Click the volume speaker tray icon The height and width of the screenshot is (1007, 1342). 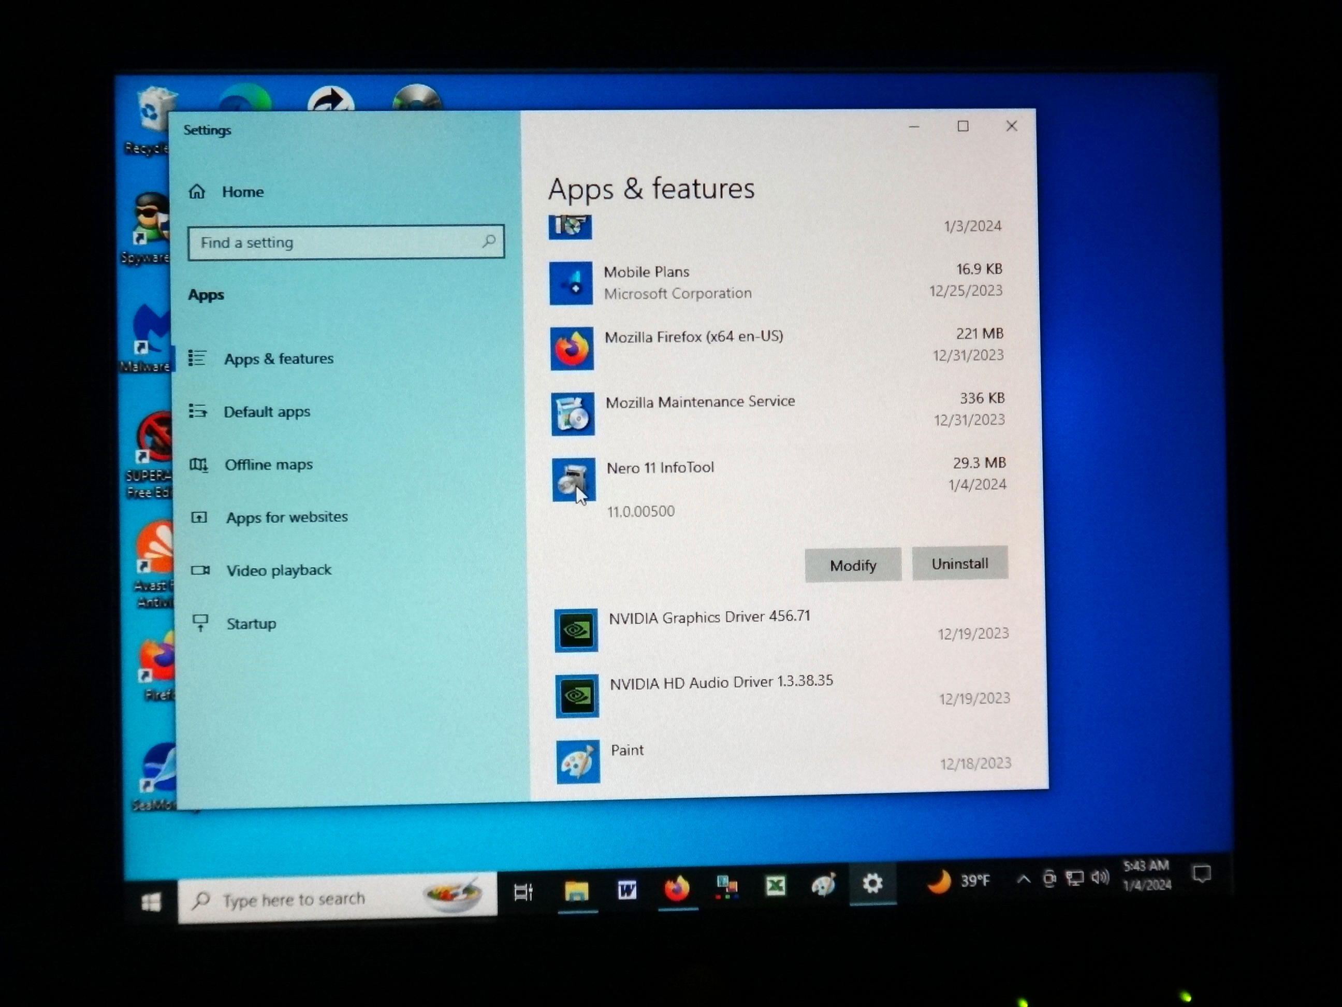(1100, 877)
